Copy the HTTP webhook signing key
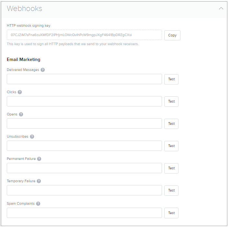The image size is (228, 227). 172,35
